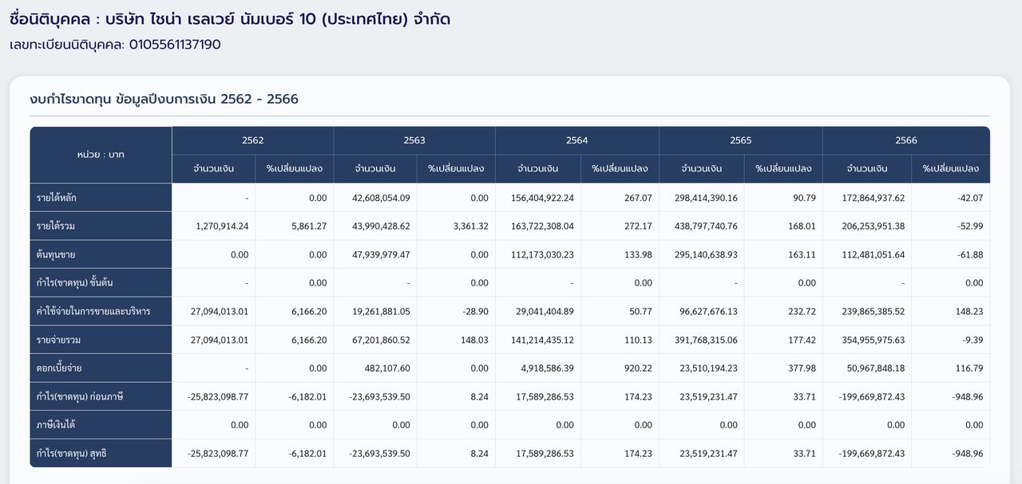The height and width of the screenshot is (484, 1022).
Task: Click the %เปลี่ยนแปลง header under 2566
Action: click(952, 168)
